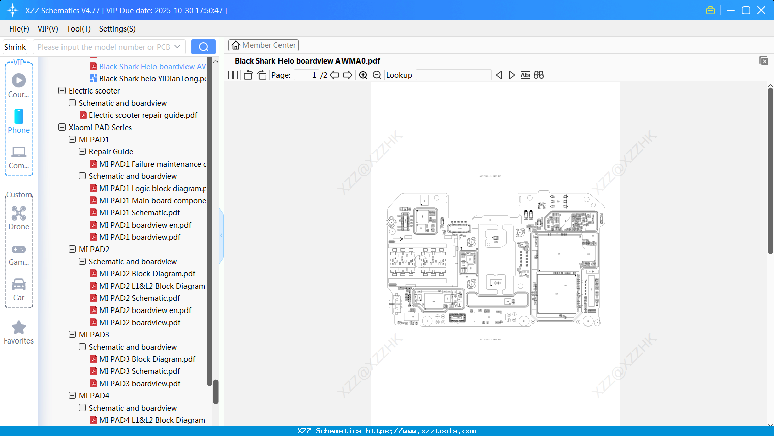Open the File(F) menu
Image resolution: width=774 pixels, height=436 pixels.
19,29
